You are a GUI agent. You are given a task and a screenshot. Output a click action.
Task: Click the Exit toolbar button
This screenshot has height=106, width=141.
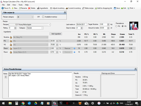124,8
